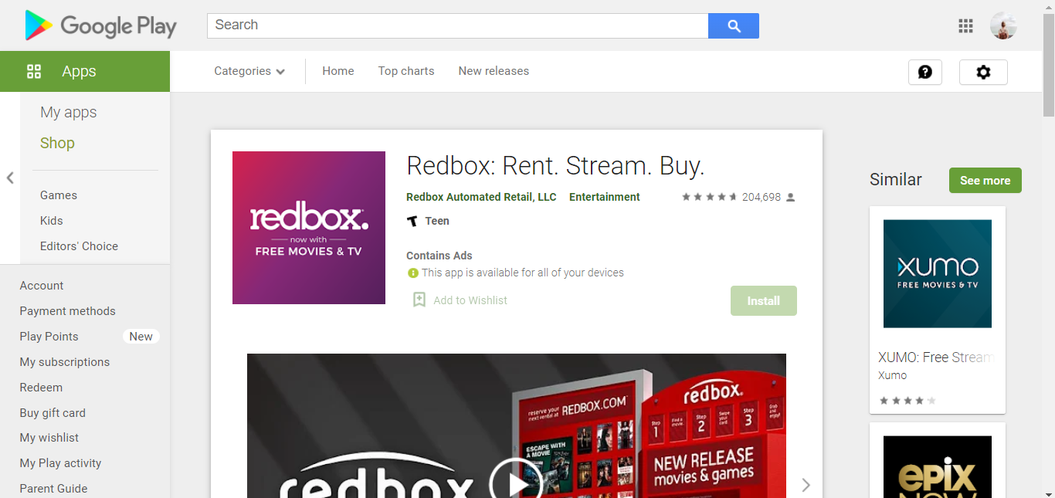The height and width of the screenshot is (498, 1055).
Task: Click the See more button for Similar apps
Action: coord(985,181)
